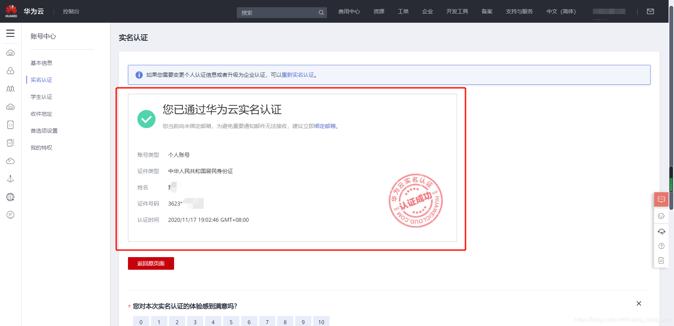Viewport: 674px width, 326px height.
Task: Click the question mark help icon
Action: (x=661, y=246)
